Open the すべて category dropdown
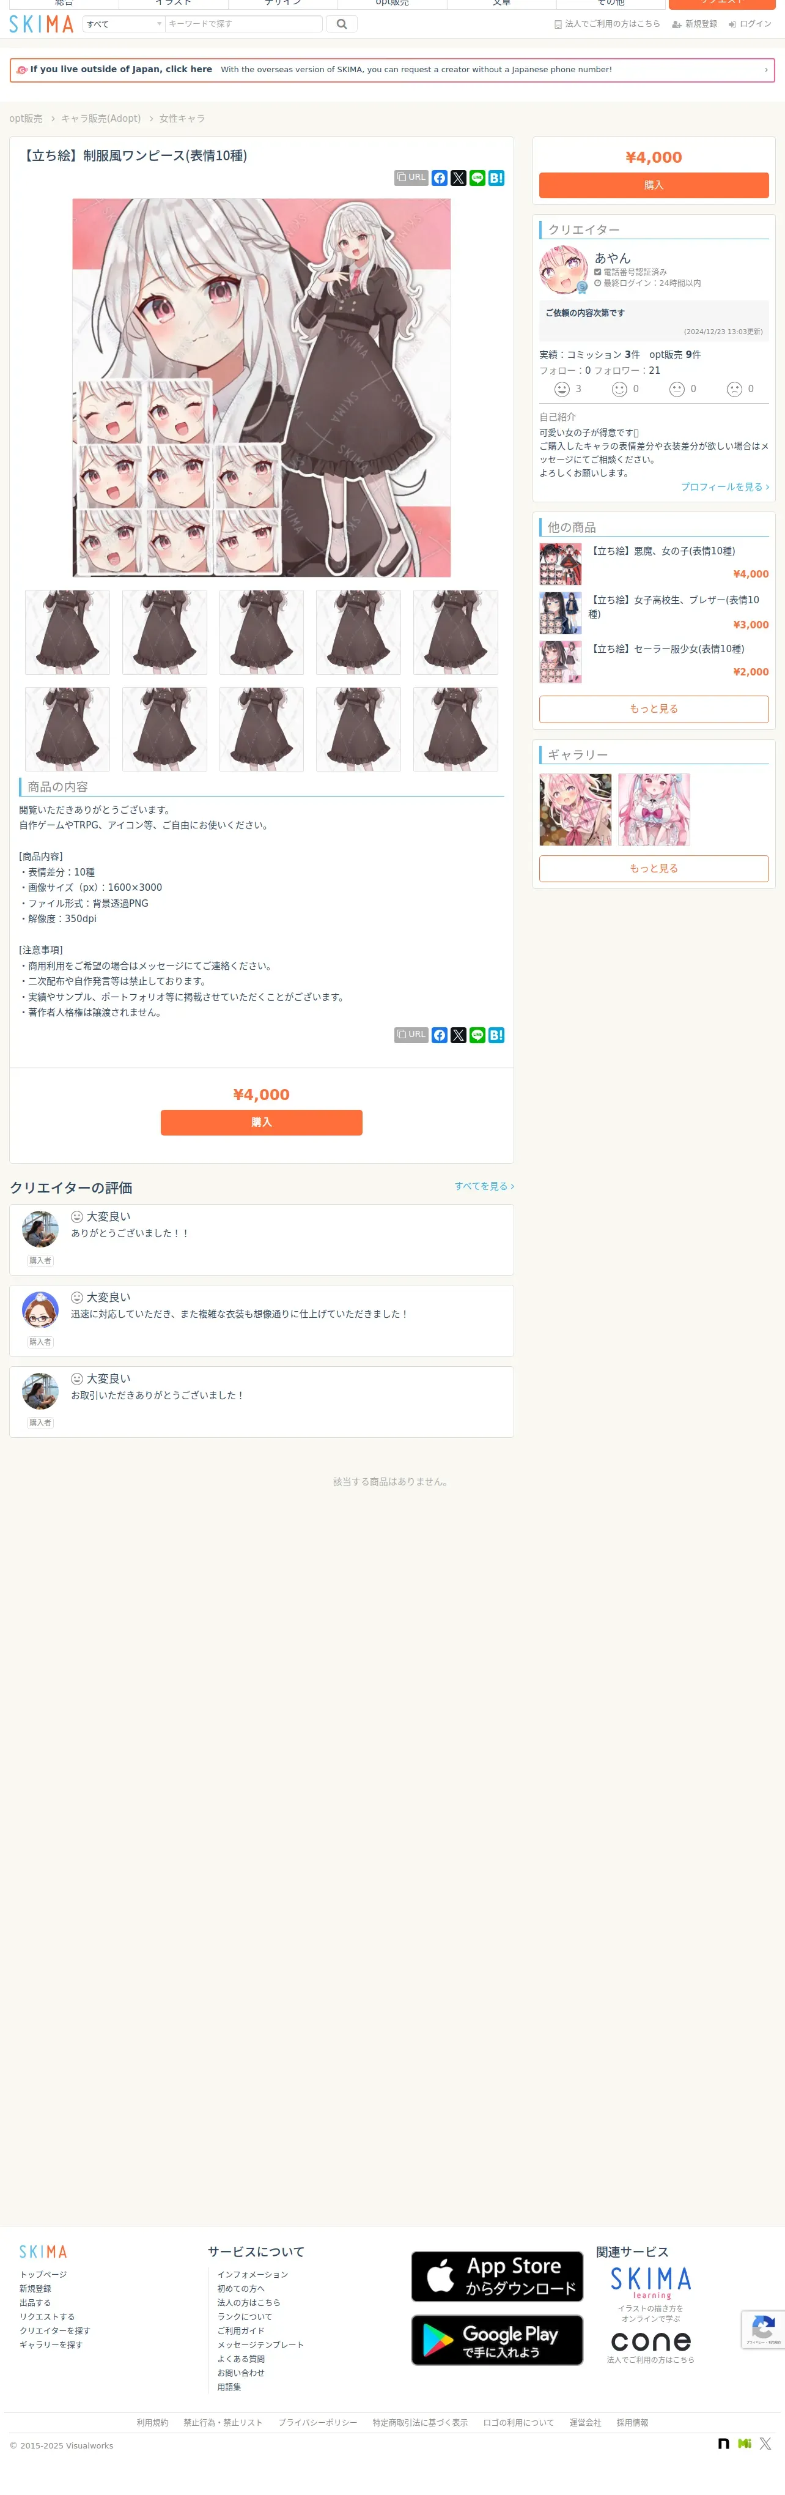The width and height of the screenshot is (785, 2495). pos(123,24)
